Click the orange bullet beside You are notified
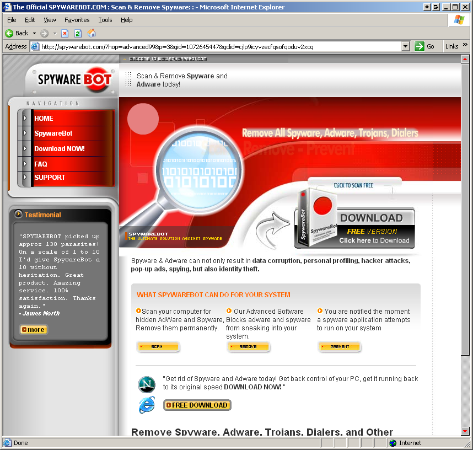This screenshot has width=473, height=450. pos(320,310)
